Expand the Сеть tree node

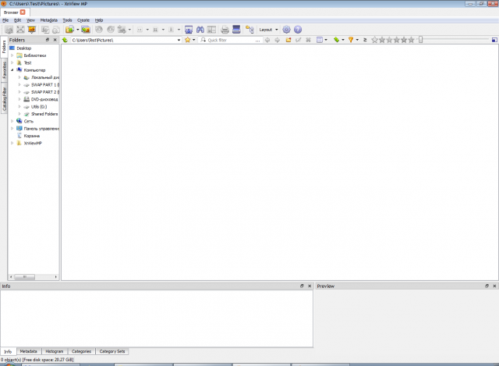click(12, 121)
